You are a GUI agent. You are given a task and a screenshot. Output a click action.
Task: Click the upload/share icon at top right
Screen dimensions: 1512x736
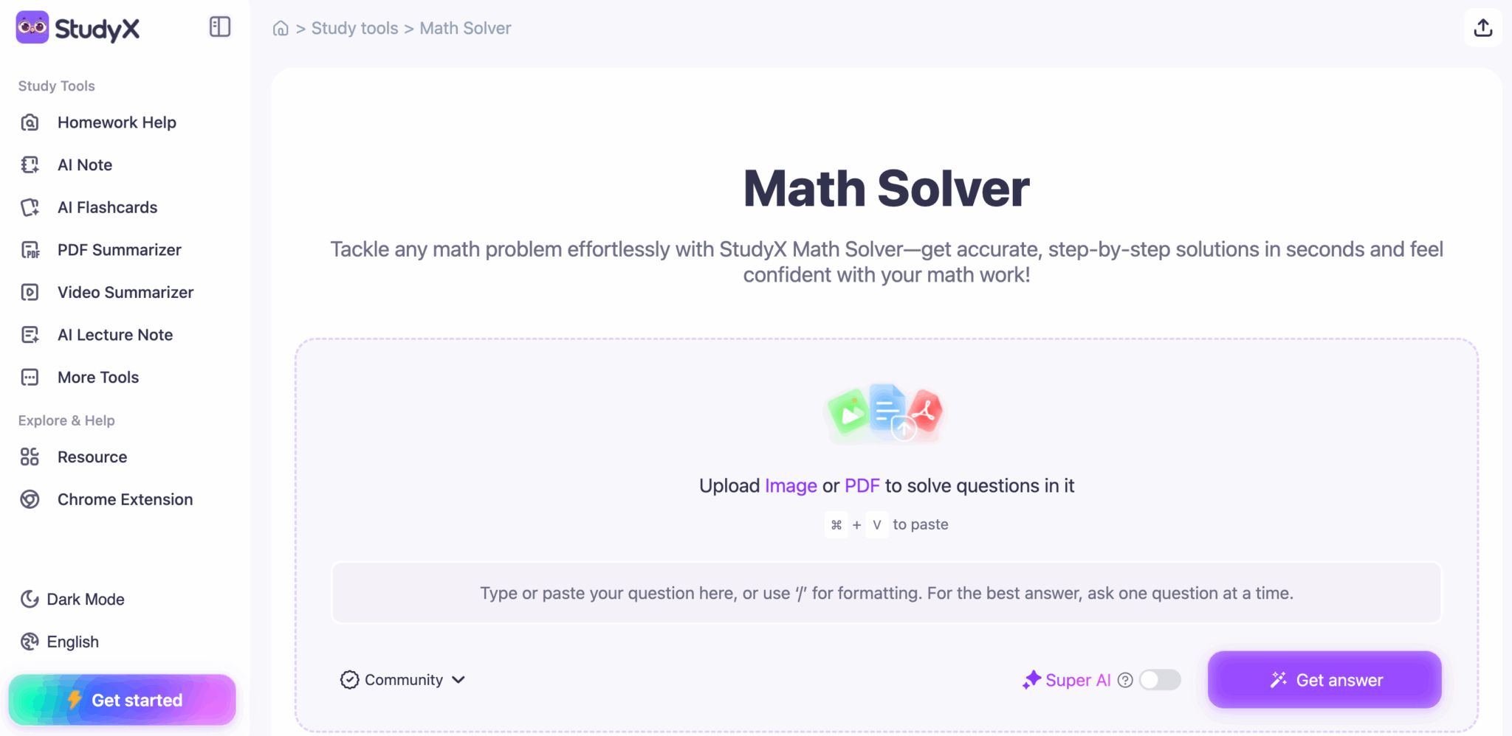coord(1483,27)
